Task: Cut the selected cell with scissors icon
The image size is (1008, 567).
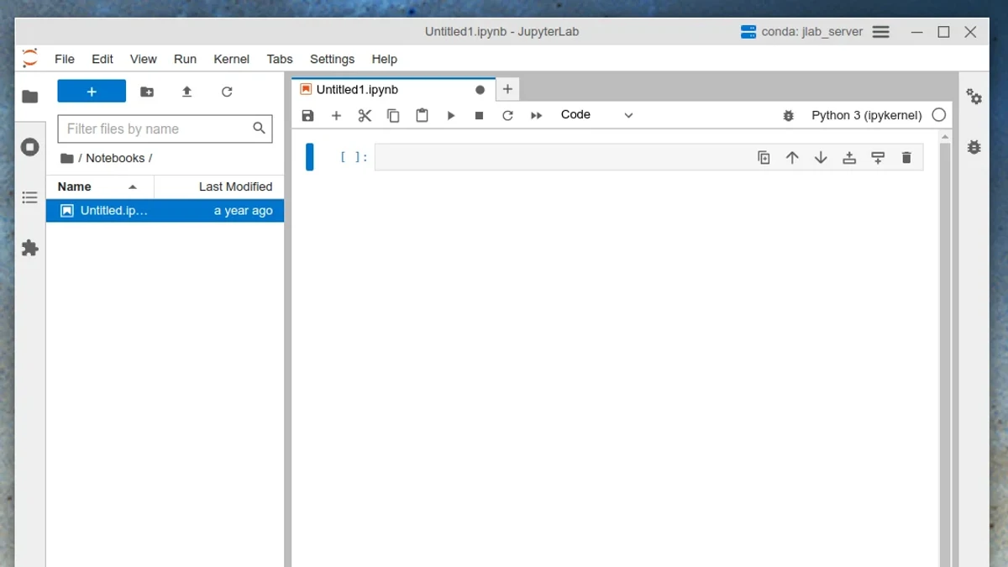Action: point(365,116)
